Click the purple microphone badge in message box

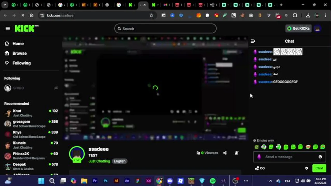point(259,157)
